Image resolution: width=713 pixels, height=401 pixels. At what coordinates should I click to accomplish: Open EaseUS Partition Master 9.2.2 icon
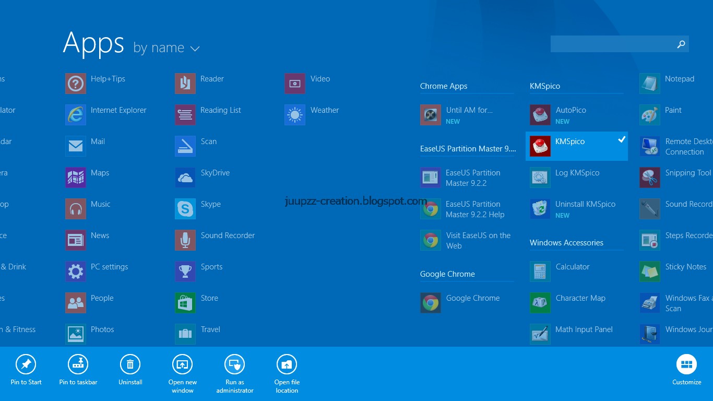431,178
